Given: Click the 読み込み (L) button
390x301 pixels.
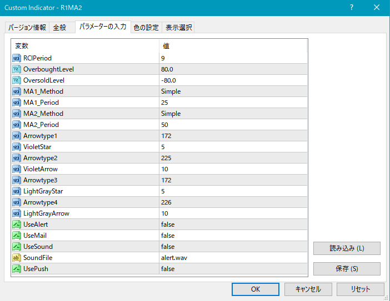Looking at the screenshot, I should click(347, 248).
